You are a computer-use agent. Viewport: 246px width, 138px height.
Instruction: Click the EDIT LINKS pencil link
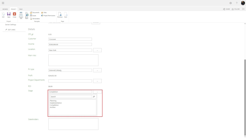[10, 30]
